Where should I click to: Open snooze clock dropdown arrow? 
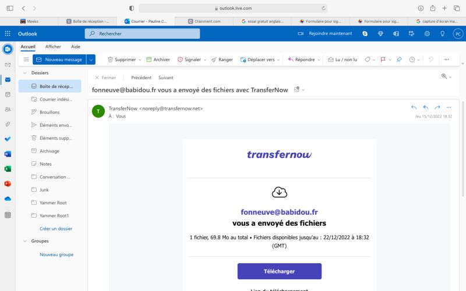pyautogui.click(x=418, y=60)
